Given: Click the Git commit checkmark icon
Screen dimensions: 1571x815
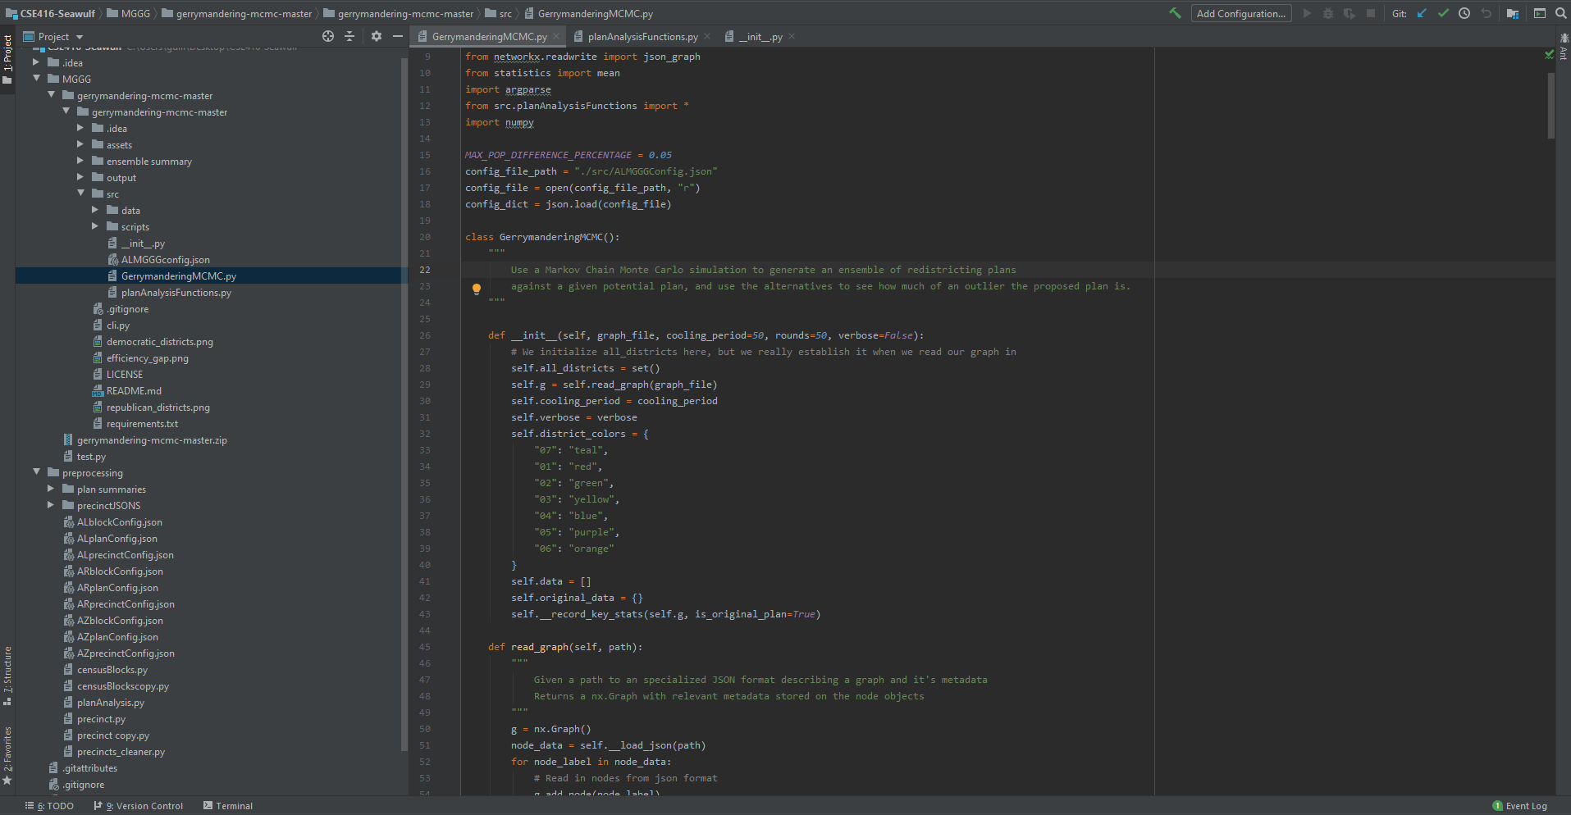Looking at the screenshot, I should pos(1443,13).
